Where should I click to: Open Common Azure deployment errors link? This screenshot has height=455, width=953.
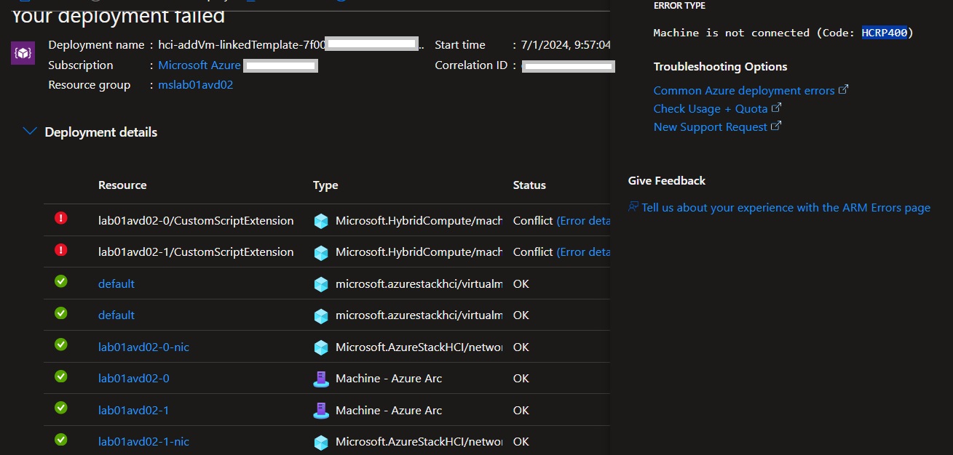click(744, 91)
